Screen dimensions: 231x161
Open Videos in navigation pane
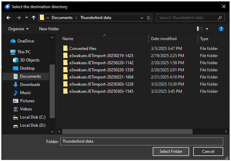(x=22, y=109)
